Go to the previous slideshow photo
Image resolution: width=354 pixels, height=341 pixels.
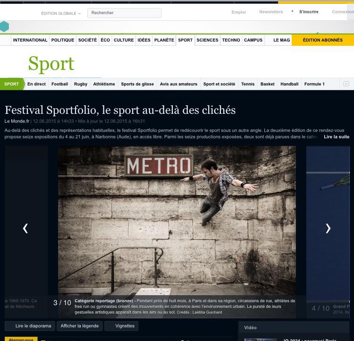[25, 228]
